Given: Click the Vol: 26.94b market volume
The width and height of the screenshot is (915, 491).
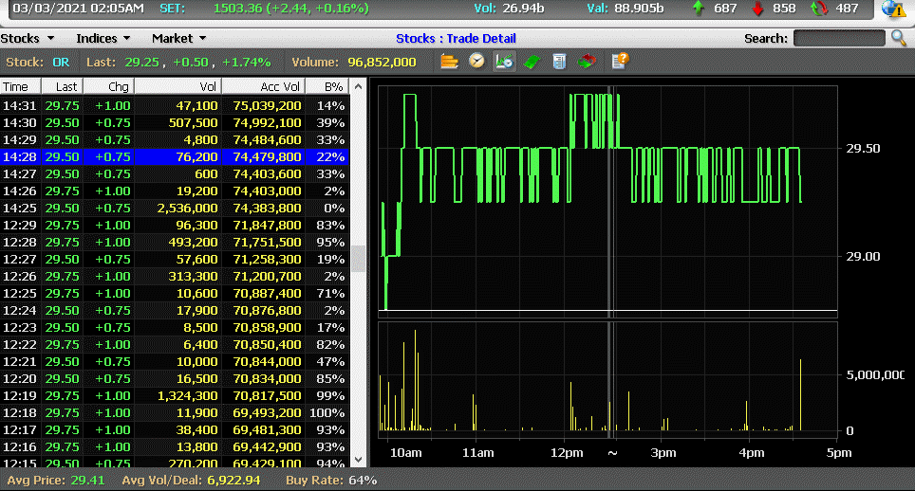Looking at the screenshot, I should coord(508,9).
